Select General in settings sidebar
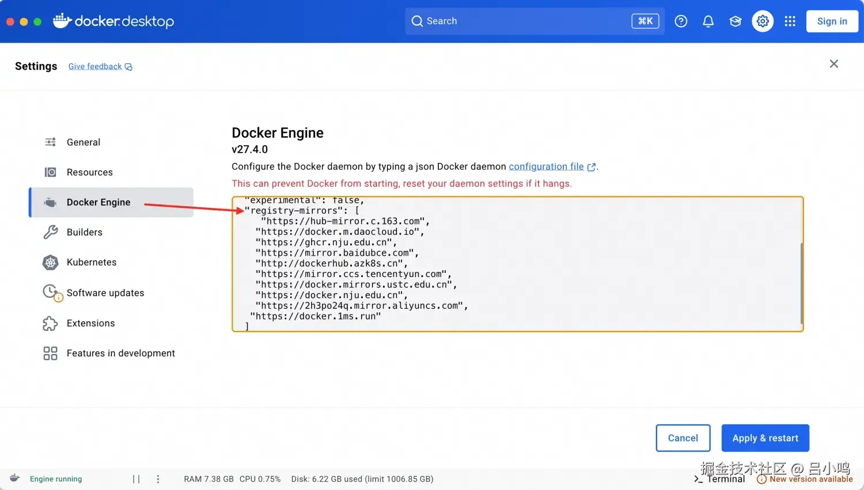The width and height of the screenshot is (864, 490). point(84,142)
